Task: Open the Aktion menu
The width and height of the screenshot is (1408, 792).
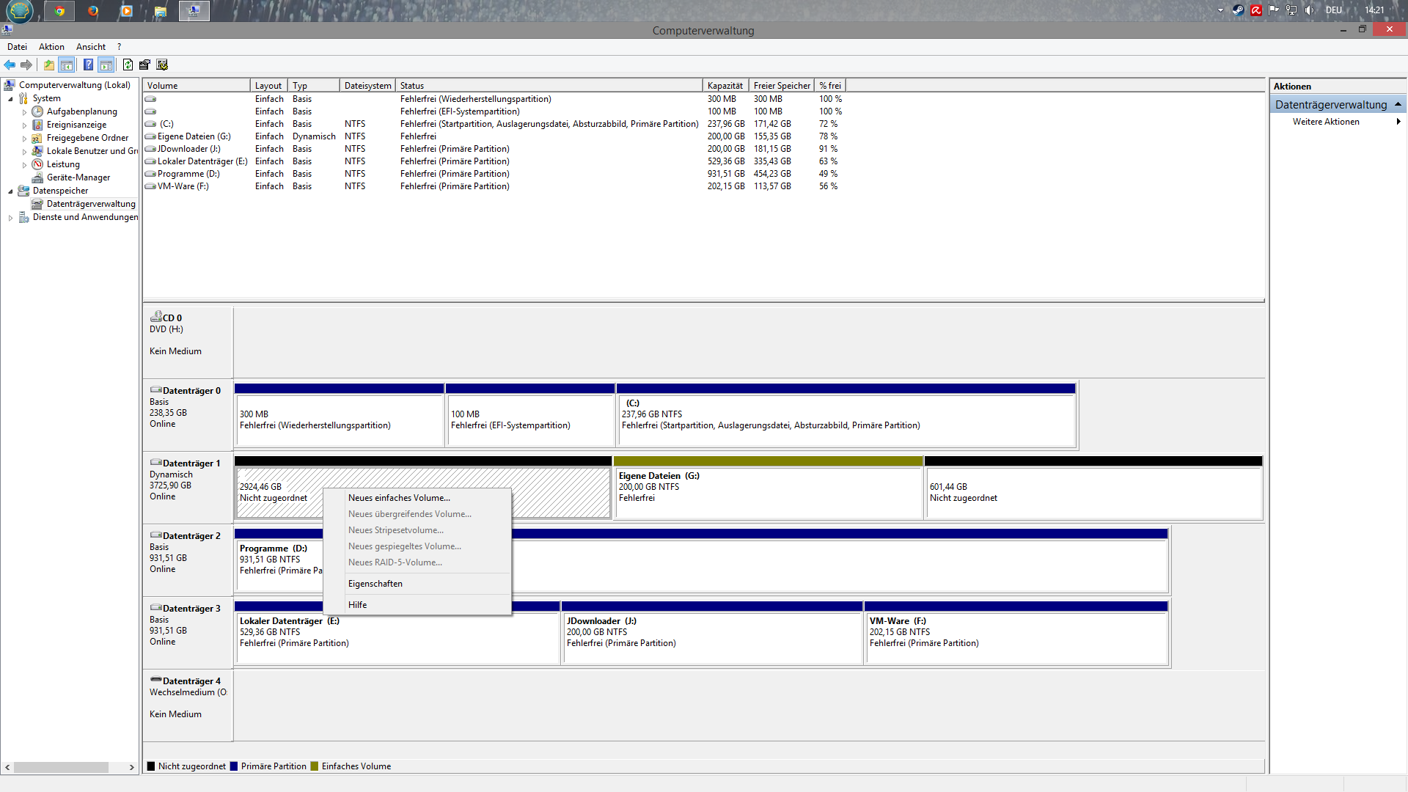Action: click(x=51, y=47)
